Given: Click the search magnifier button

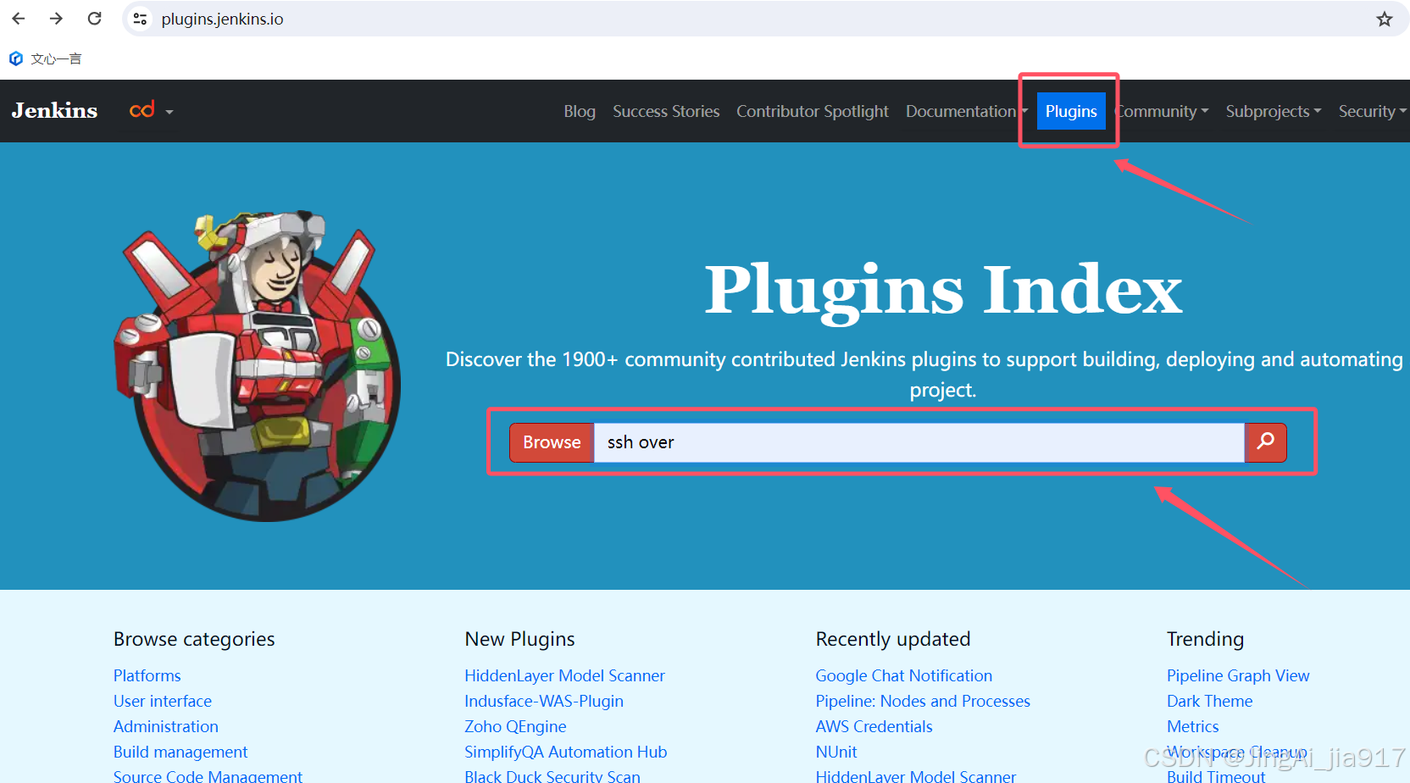Looking at the screenshot, I should click(x=1266, y=442).
